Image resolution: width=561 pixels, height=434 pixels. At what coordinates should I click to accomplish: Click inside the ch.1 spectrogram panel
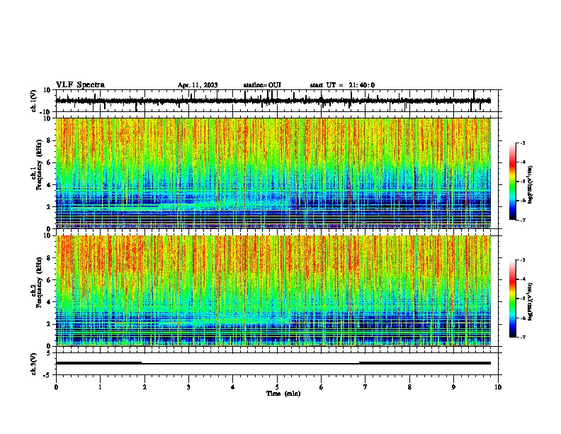point(273,173)
